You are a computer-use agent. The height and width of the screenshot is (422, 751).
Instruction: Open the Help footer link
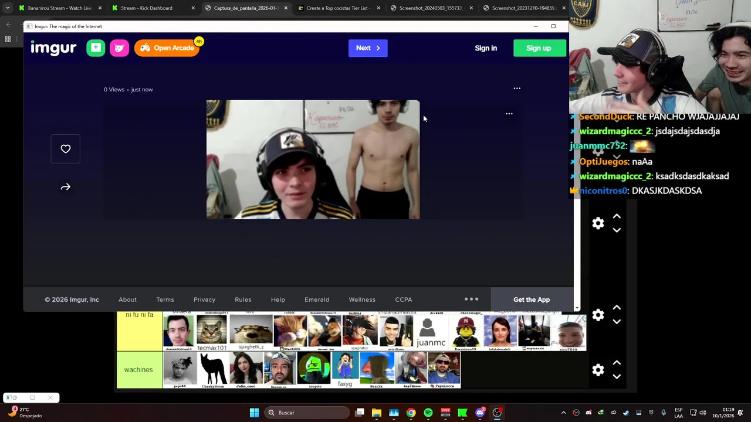point(278,300)
